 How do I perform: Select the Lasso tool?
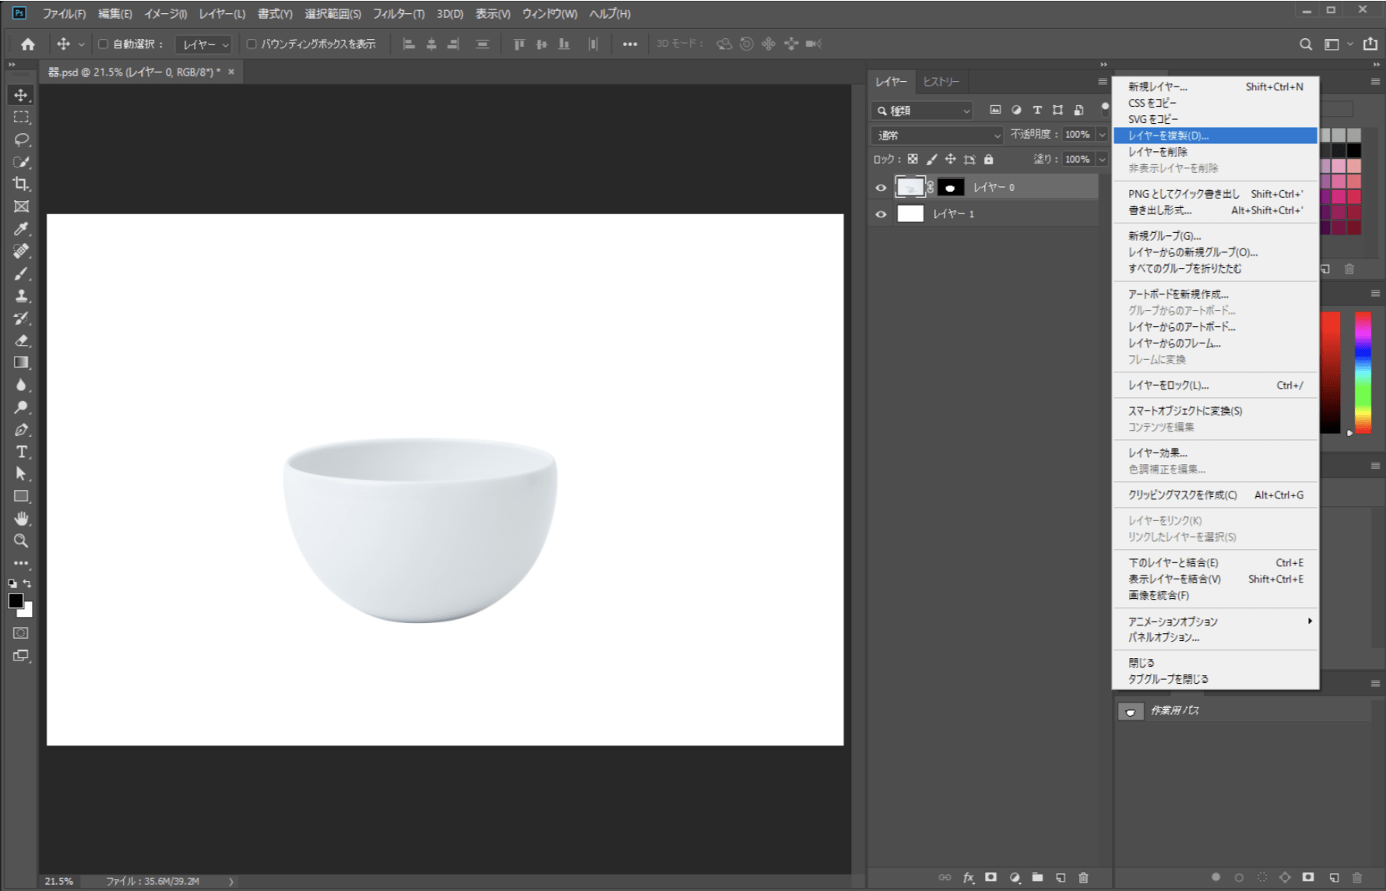(x=21, y=139)
